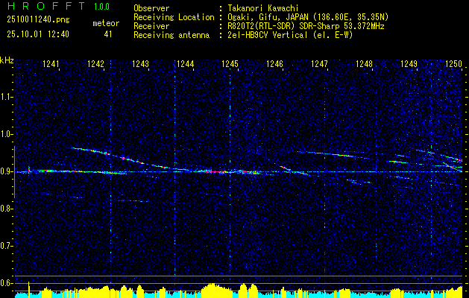Click the 'Observer' field label

151,8
